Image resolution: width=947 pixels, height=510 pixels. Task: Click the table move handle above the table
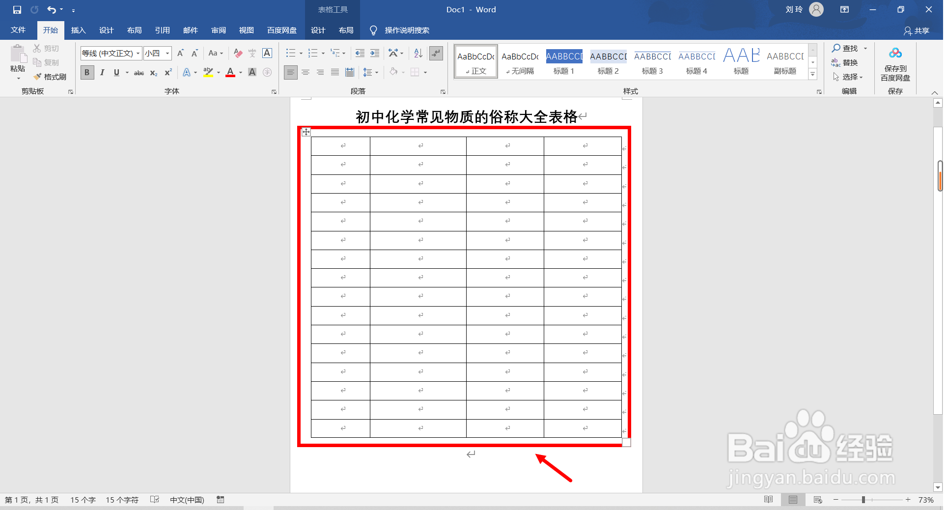point(306,132)
